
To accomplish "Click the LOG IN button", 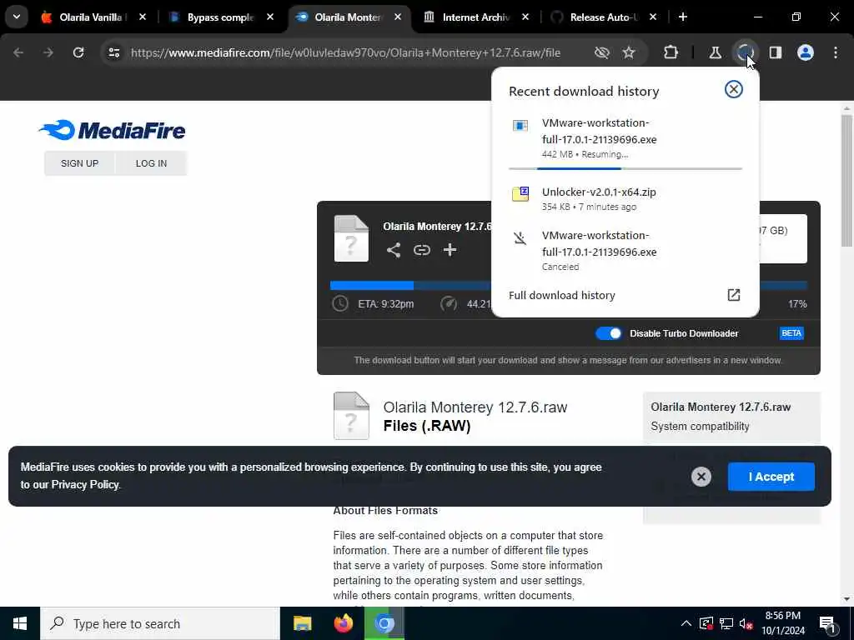I will tap(152, 163).
